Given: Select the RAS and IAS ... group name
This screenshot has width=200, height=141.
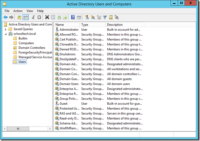Looking at the screenshot, I should click(69, 113).
